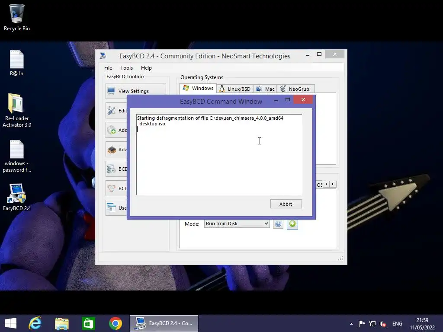Click the BCD Backup/Repair database icon
This screenshot has height=332, width=443.
coord(111,169)
